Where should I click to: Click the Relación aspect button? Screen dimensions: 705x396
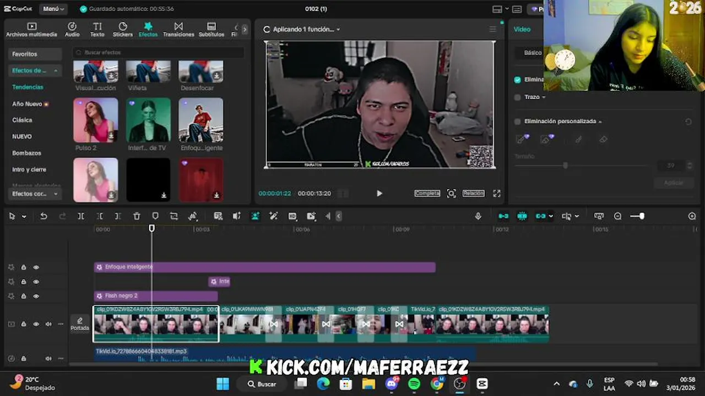pos(473,193)
